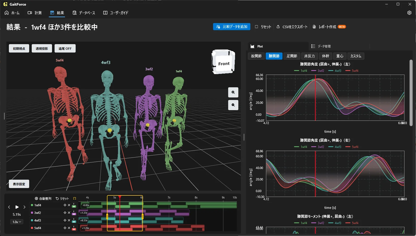Click CSVをエクスポート button

pyautogui.click(x=292, y=27)
